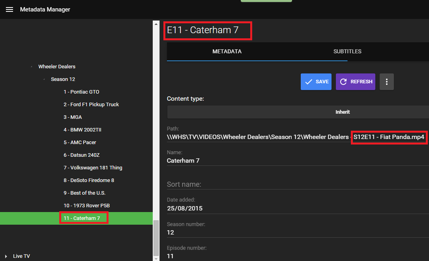Click the Name field containing Caterham 7

click(298, 160)
